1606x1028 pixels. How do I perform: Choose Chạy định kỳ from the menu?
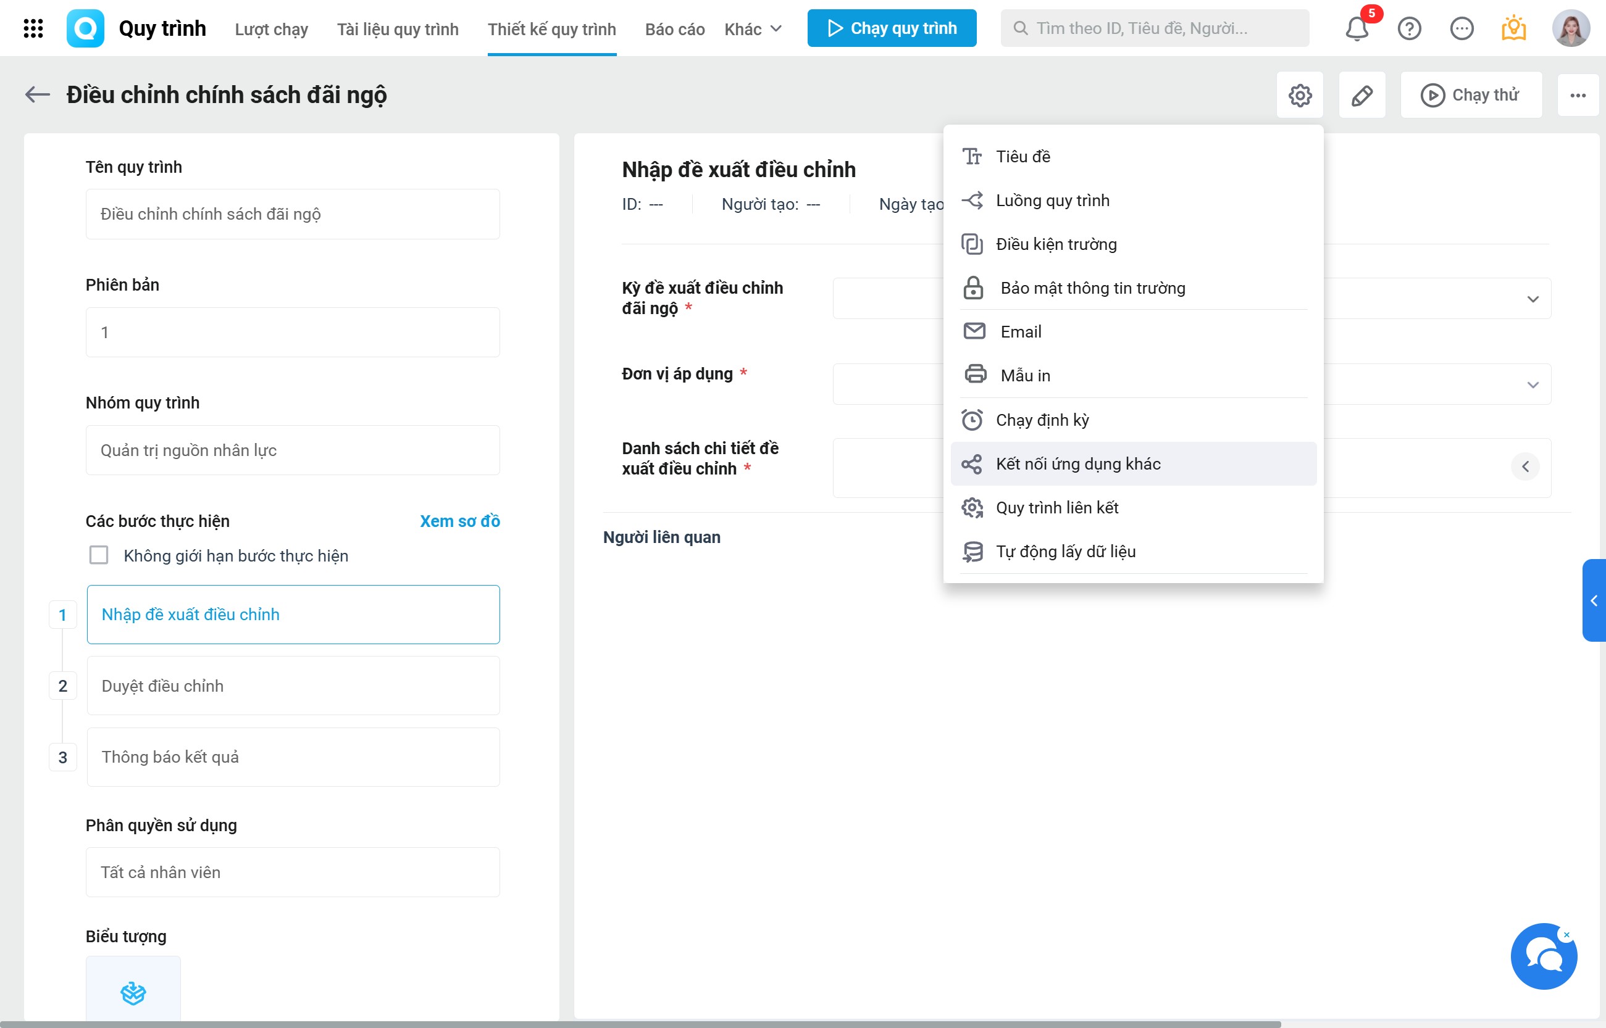point(1042,420)
